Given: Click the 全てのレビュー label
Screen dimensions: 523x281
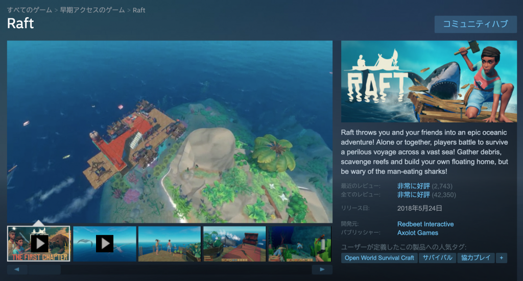Looking at the screenshot, I should pyautogui.click(x=361, y=194).
